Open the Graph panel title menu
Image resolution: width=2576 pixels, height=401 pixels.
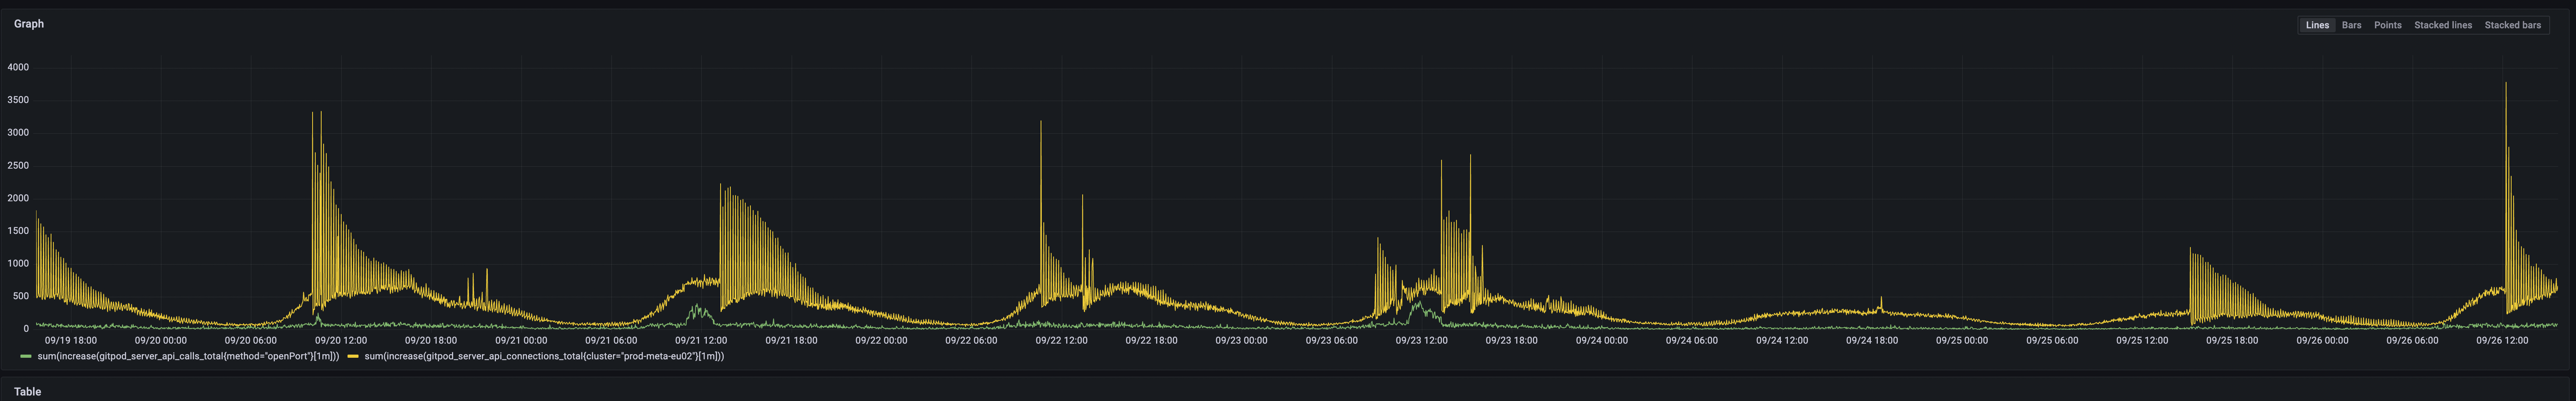click(30, 23)
